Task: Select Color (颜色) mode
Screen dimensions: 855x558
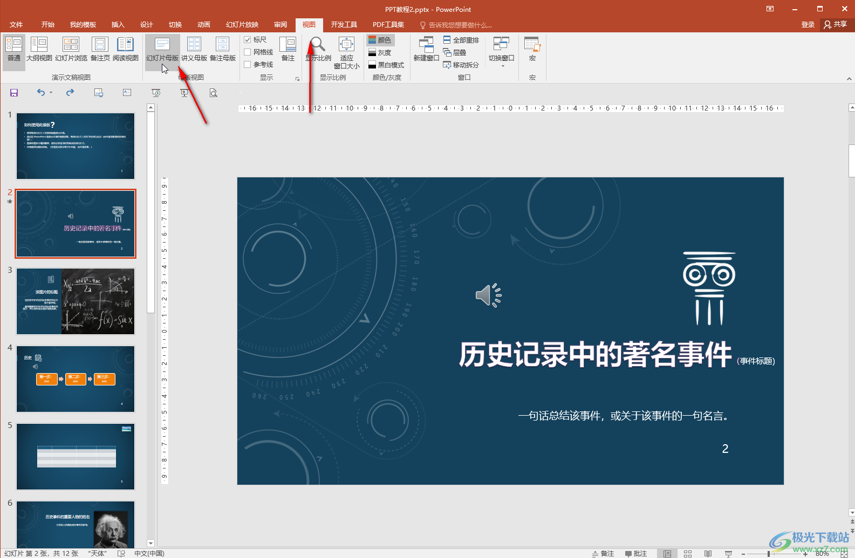Action: tap(380, 40)
